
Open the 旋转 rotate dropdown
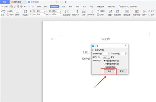pyautogui.click(x=152, y=15)
